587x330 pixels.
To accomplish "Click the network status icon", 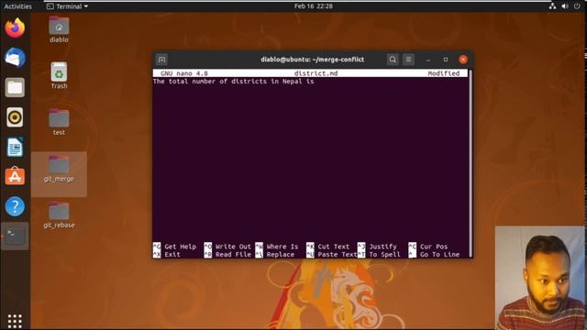I will pos(552,6).
